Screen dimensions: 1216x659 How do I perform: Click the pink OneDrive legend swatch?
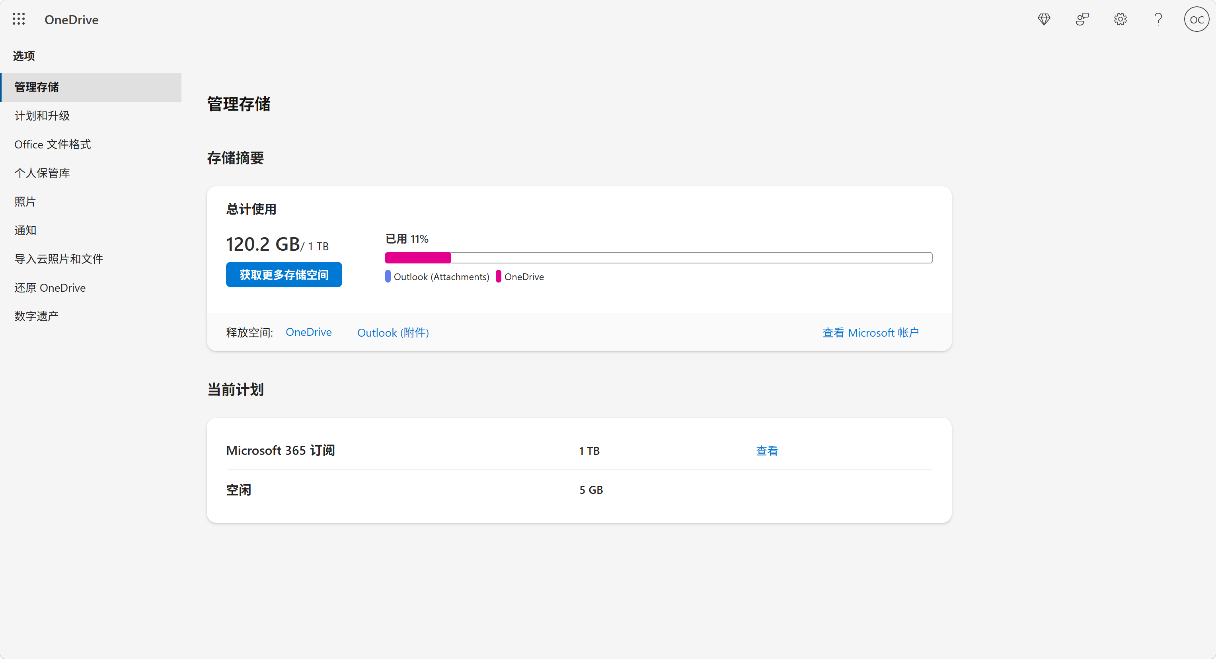point(498,277)
